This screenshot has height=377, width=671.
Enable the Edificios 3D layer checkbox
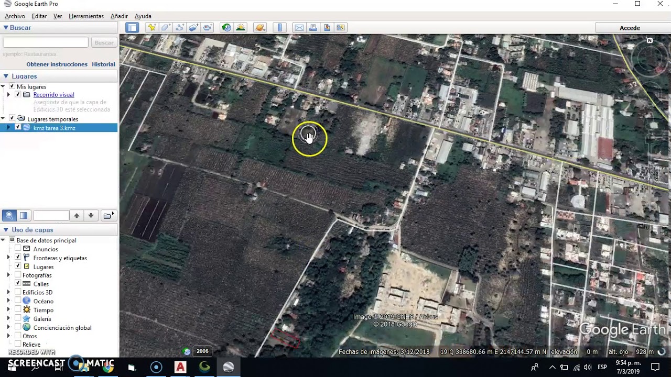coord(18,292)
